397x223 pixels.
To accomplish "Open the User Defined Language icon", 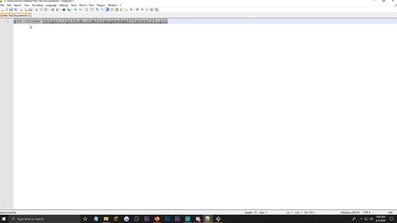I will (112, 10).
